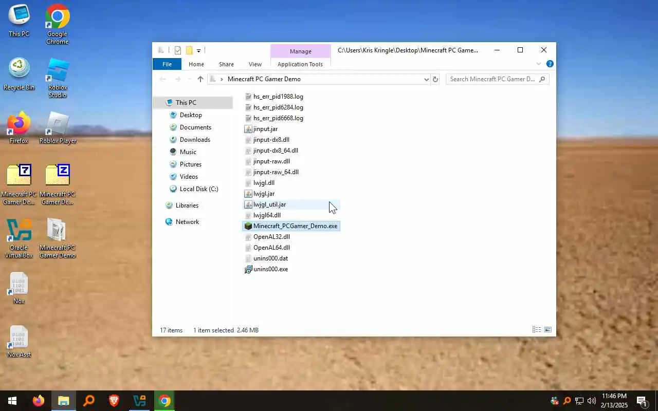Go up one folder level
This screenshot has width=658, height=411.
(200, 79)
